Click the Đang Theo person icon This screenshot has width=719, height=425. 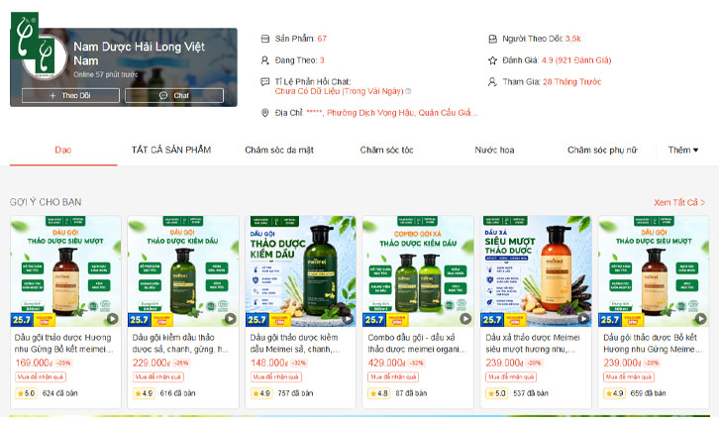click(265, 60)
